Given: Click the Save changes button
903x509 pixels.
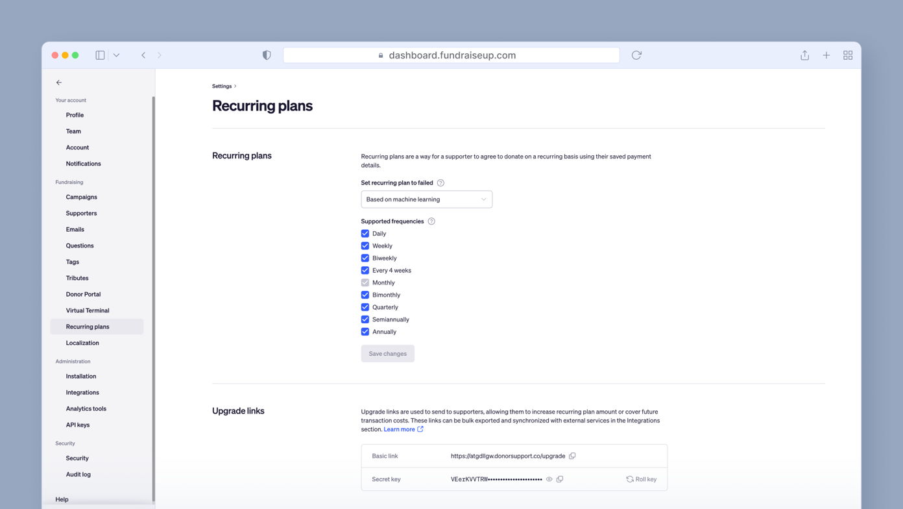Looking at the screenshot, I should click(x=387, y=354).
